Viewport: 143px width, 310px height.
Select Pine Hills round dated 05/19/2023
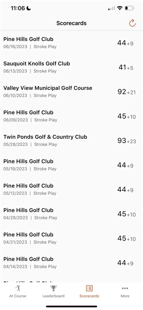coord(71,165)
